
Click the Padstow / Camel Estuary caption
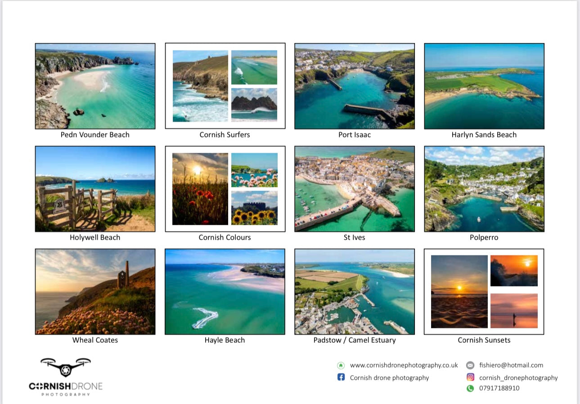355,340
